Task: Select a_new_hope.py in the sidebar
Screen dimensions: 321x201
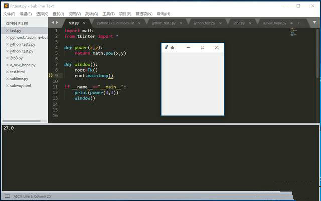Action: click(x=22, y=65)
